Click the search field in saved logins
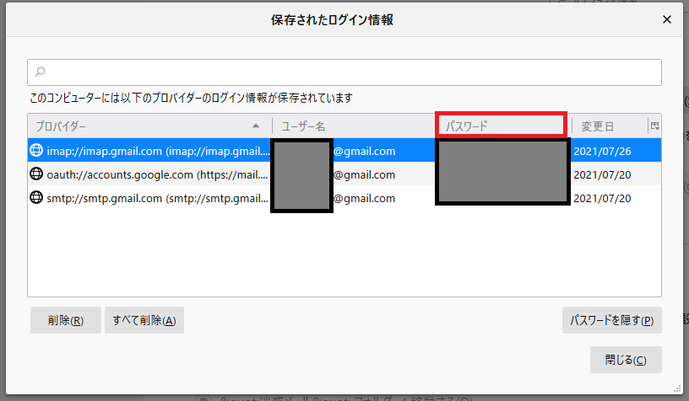The width and height of the screenshot is (689, 401). click(x=344, y=72)
